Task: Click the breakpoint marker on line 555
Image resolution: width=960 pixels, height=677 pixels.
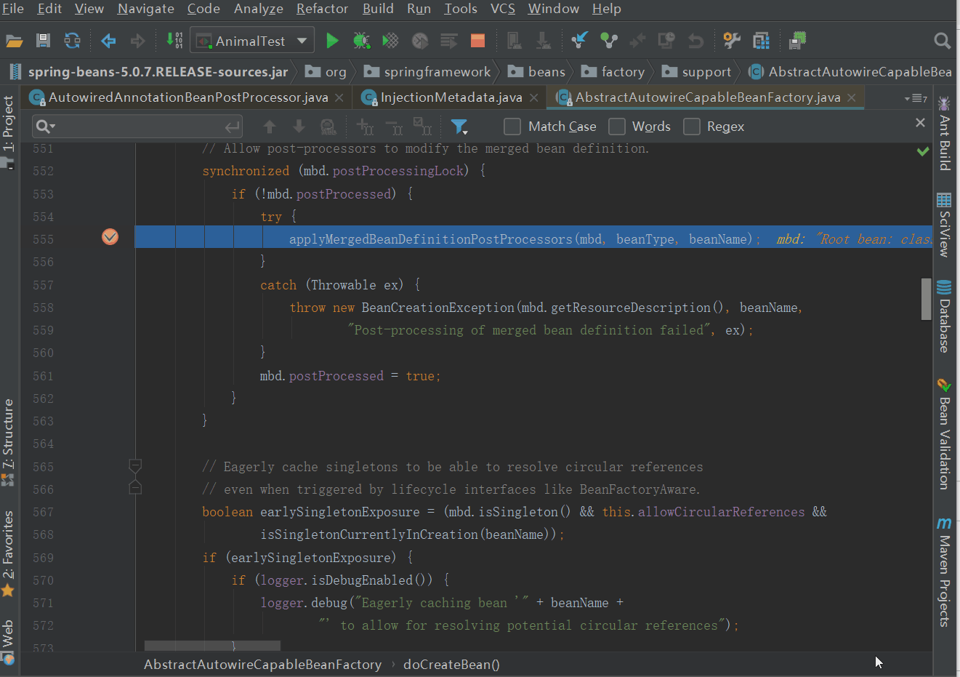Action: pos(110,237)
